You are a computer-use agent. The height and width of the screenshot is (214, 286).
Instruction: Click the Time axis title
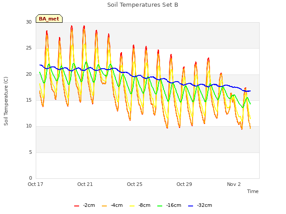[x=253, y=191]
